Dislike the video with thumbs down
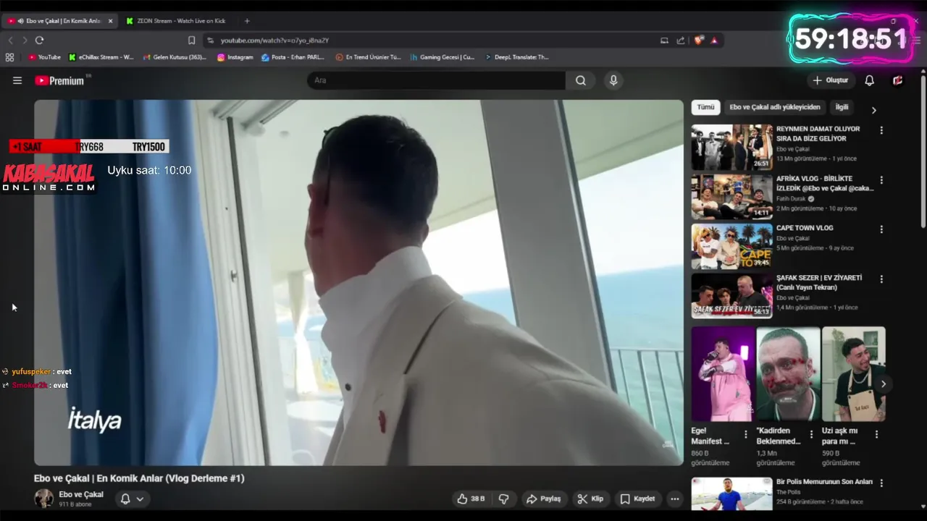927x521 pixels. 504,499
